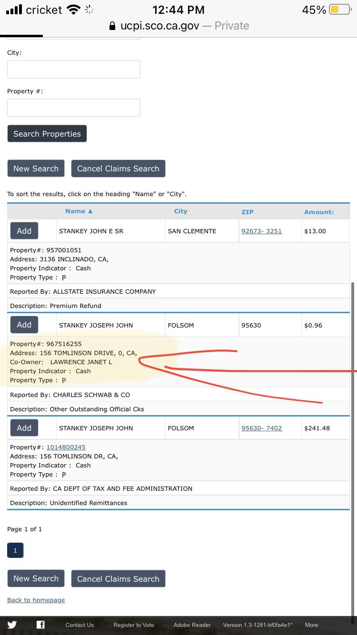Sort results by City column heading

(x=181, y=211)
